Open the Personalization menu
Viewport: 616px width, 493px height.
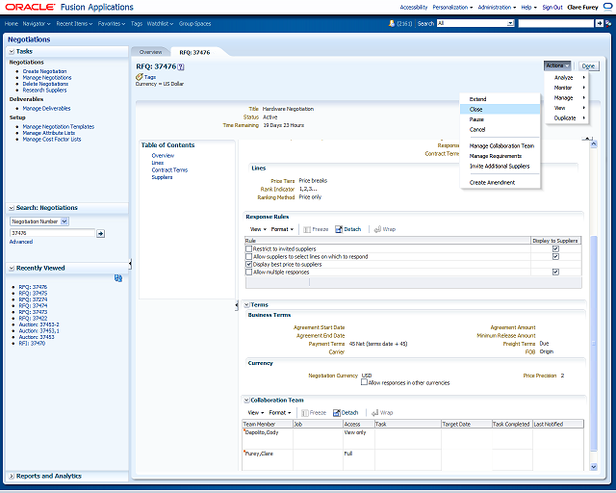coord(452,7)
